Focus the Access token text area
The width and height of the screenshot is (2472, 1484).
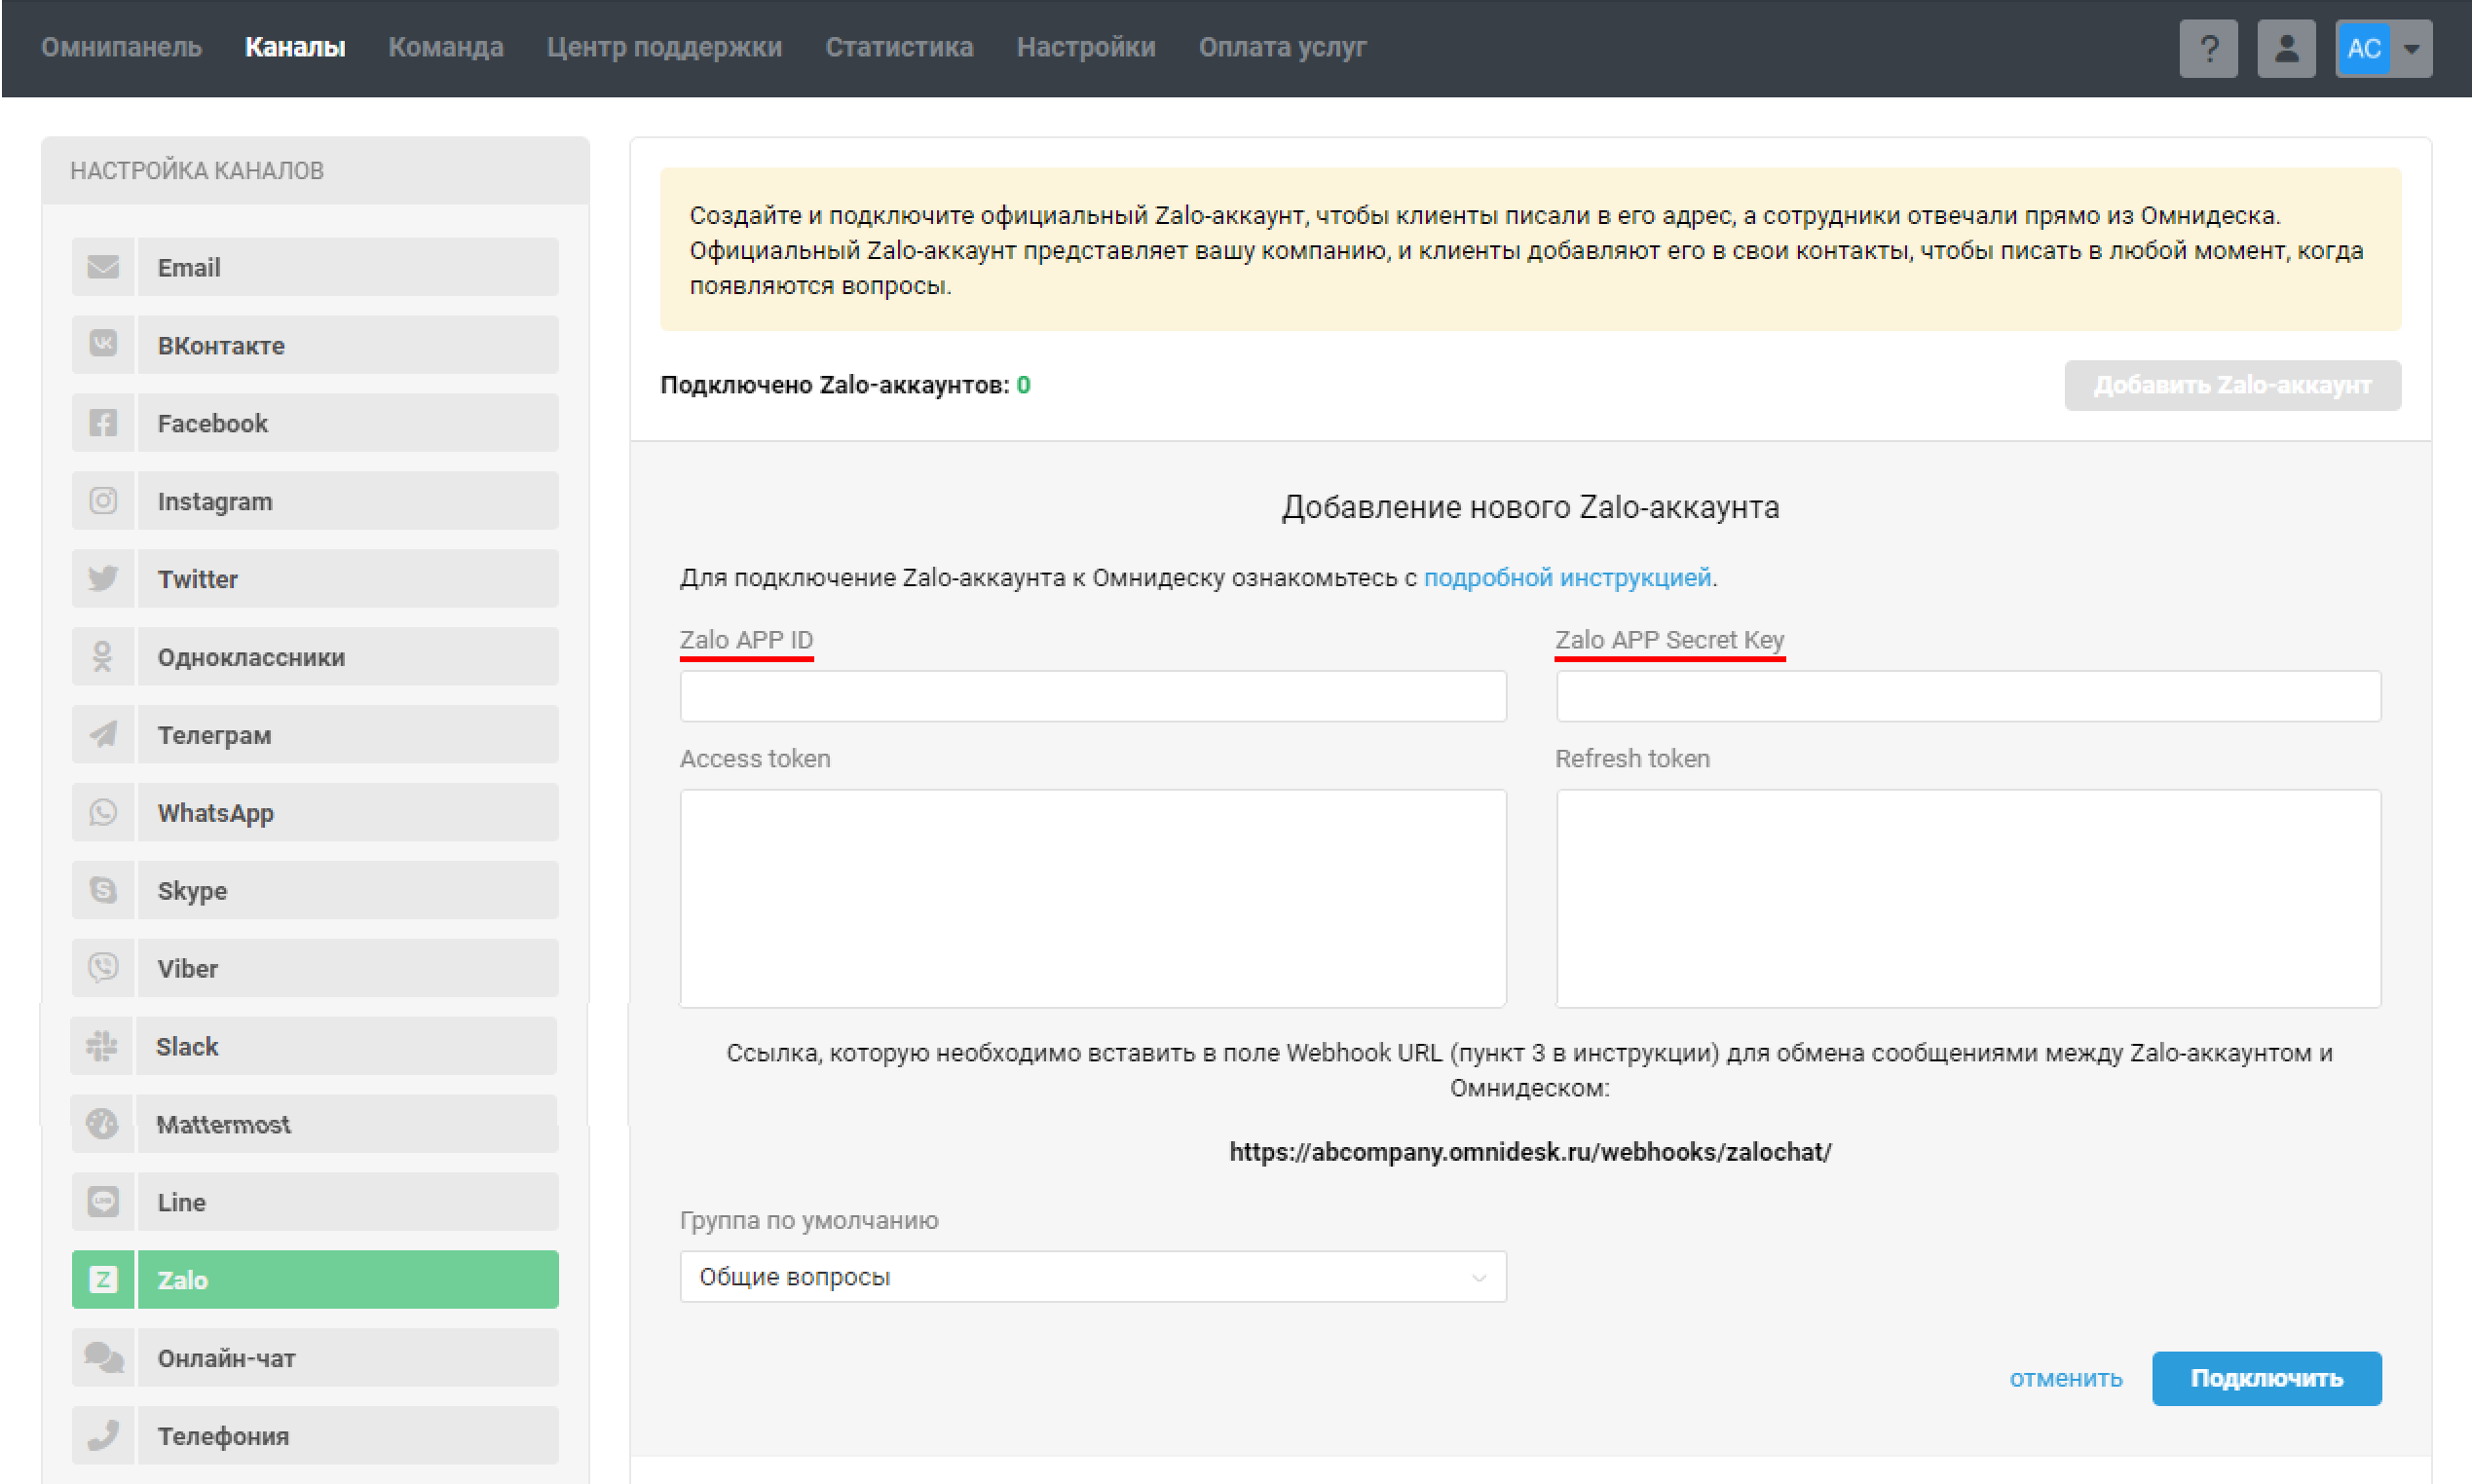point(1093,899)
